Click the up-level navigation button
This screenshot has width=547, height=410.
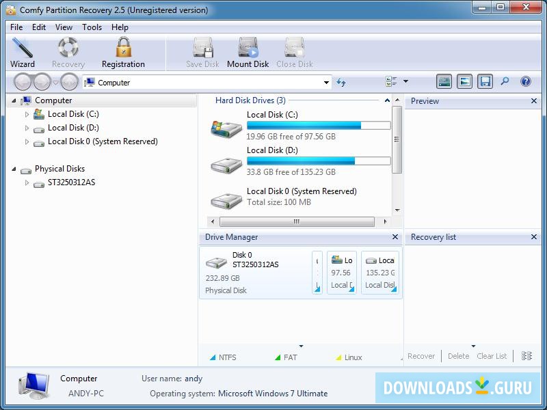click(x=69, y=83)
